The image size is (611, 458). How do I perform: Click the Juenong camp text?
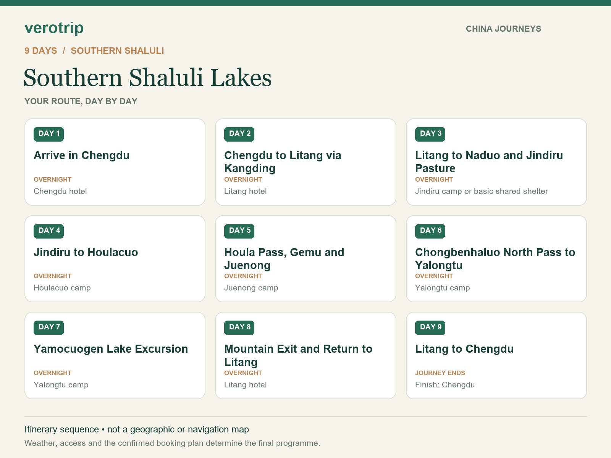click(251, 288)
